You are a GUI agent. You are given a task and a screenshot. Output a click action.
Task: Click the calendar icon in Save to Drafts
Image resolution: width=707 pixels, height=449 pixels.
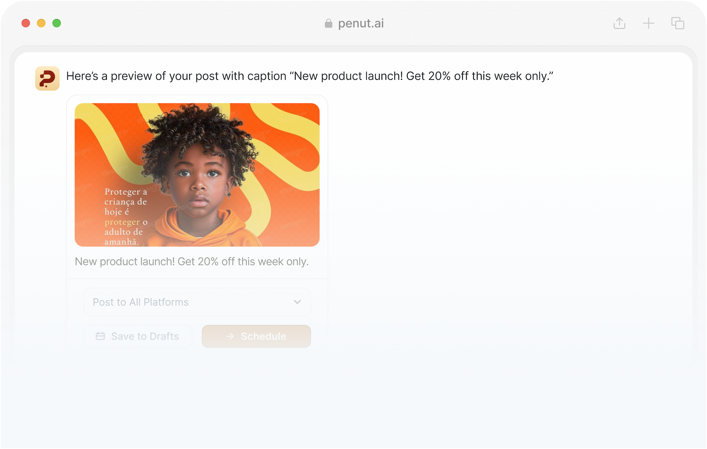pyautogui.click(x=100, y=336)
